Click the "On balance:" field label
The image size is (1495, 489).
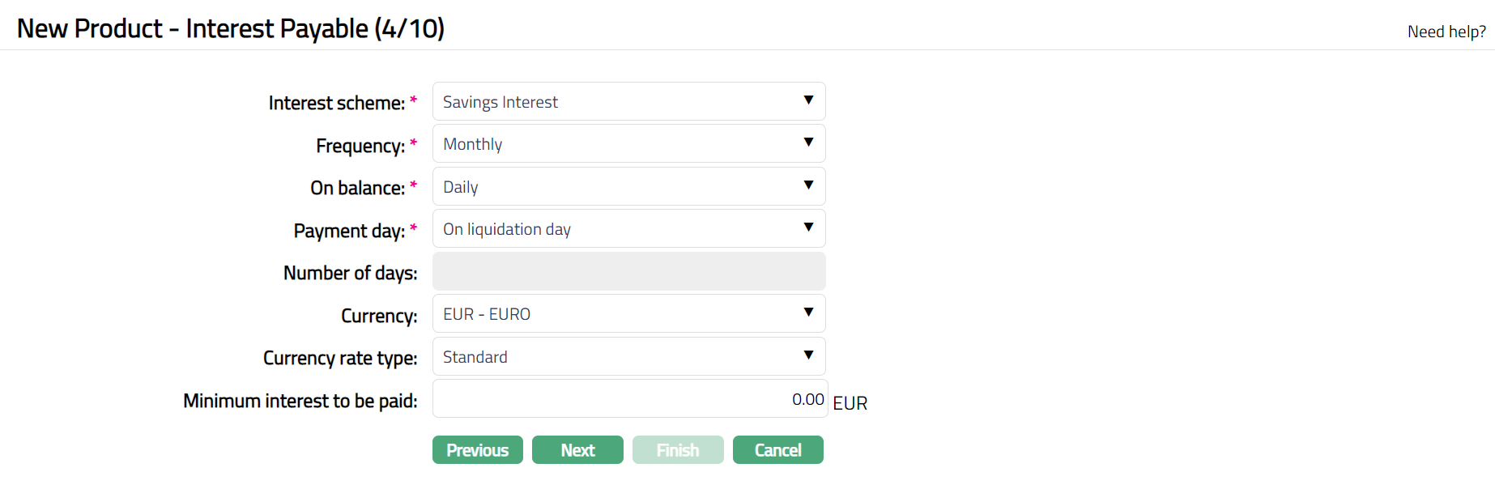[x=357, y=188]
